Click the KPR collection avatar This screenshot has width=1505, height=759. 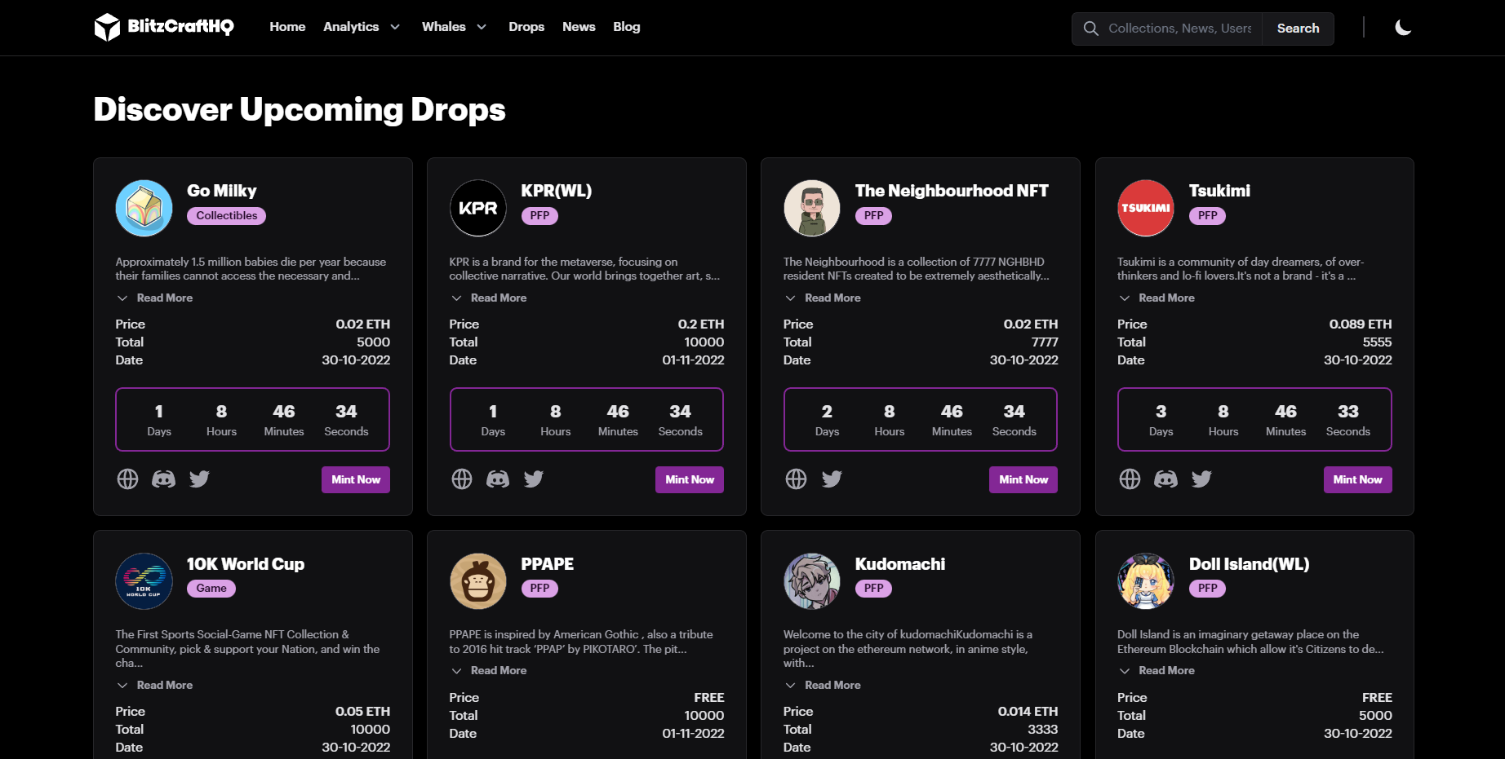[x=478, y=208]
